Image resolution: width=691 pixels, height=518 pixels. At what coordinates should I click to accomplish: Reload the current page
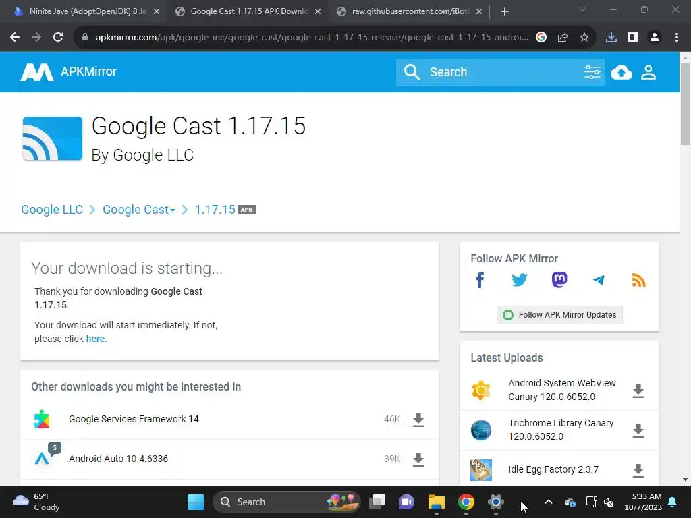pos(58,38)
